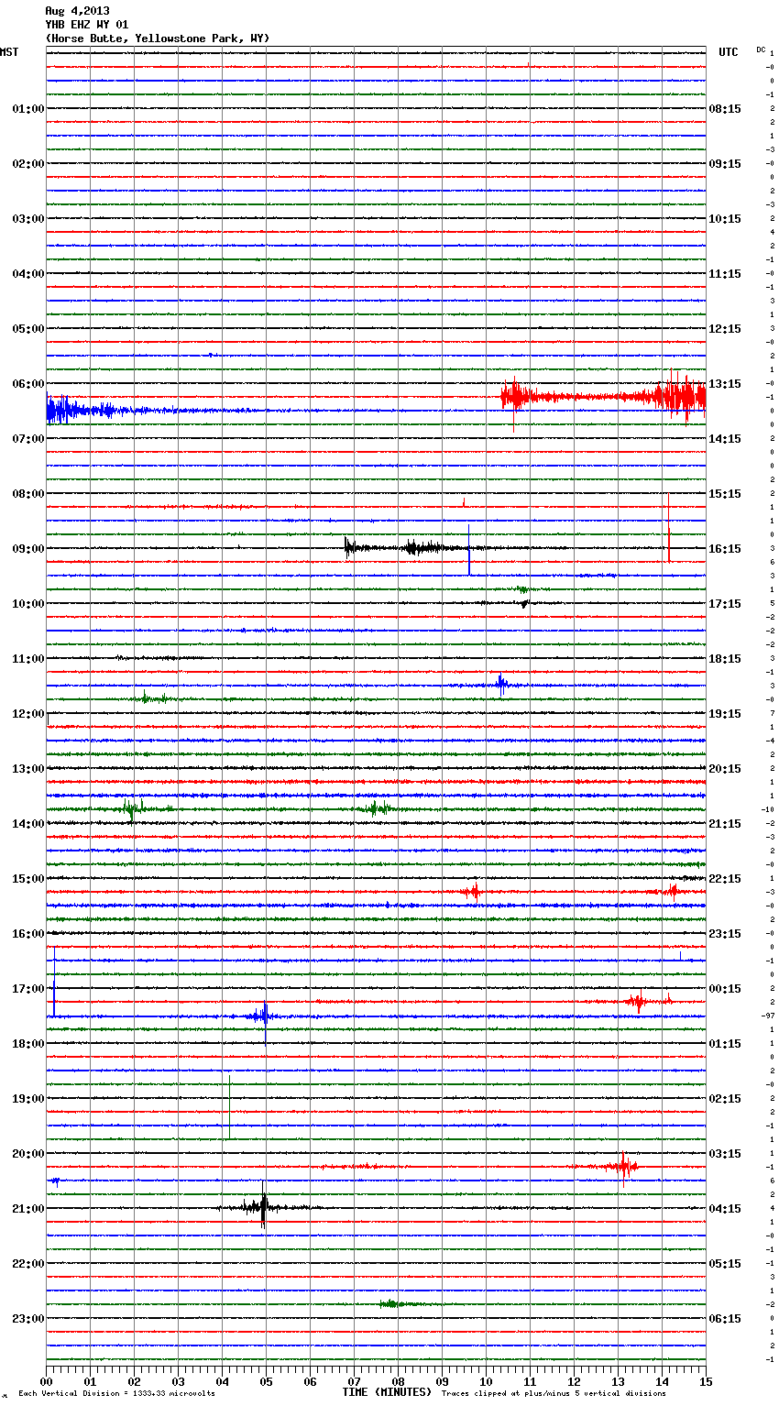Click minute tick label 00 on bottom axis
The image size is (779, 1406).
tap(47, 1381)
